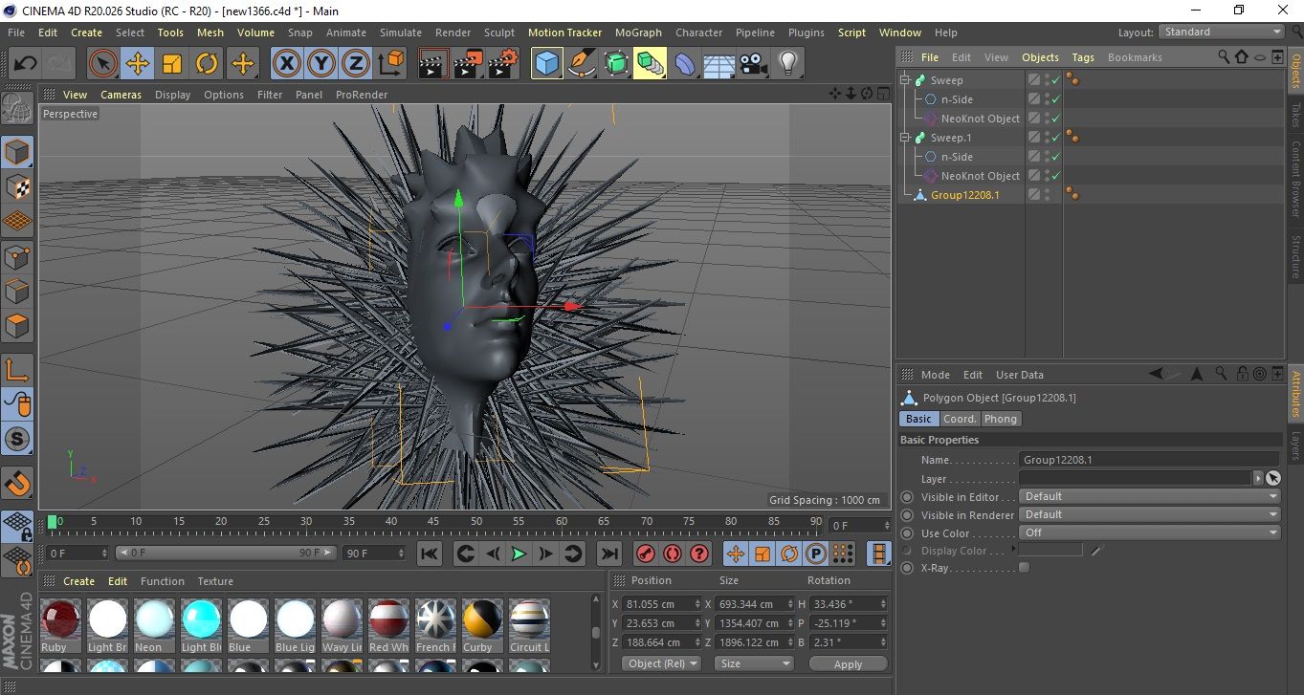Screen dimensions: 1304x695
Task: Open the viewport Cameras menu
Action: coord(121,95)
